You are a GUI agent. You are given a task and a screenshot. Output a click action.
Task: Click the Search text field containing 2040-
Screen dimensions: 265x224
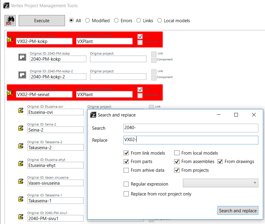(x=191, y=128)
